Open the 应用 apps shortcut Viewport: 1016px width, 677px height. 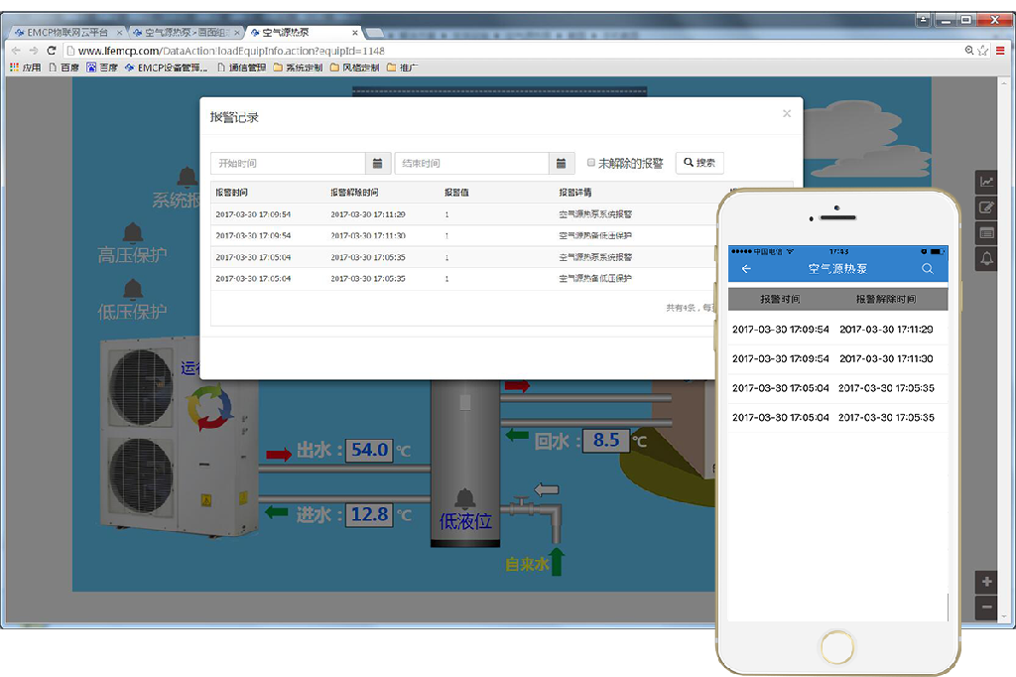tap(25, 68)
